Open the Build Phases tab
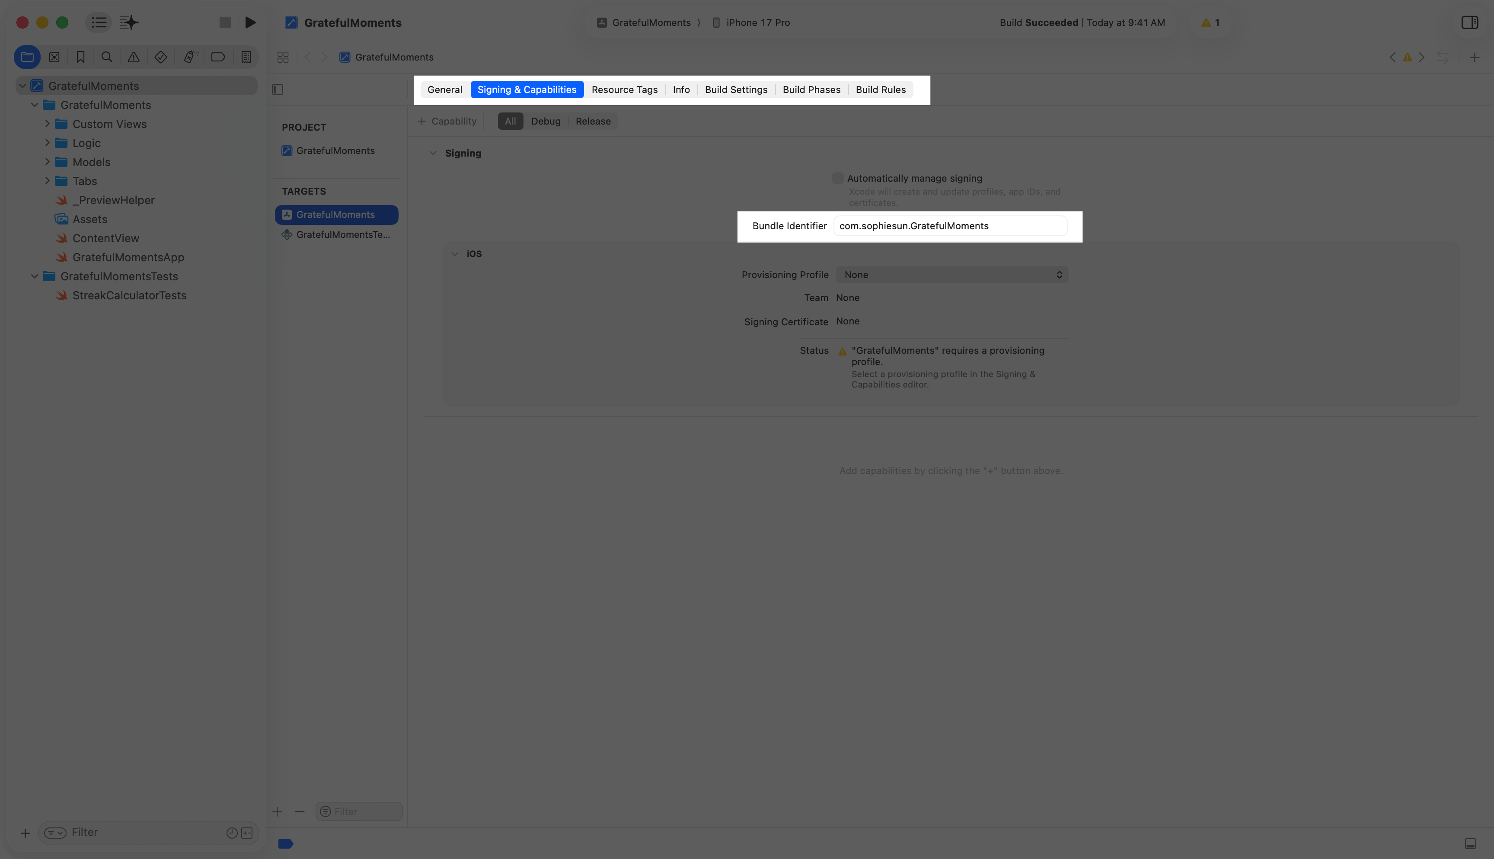 coord(811,90)
